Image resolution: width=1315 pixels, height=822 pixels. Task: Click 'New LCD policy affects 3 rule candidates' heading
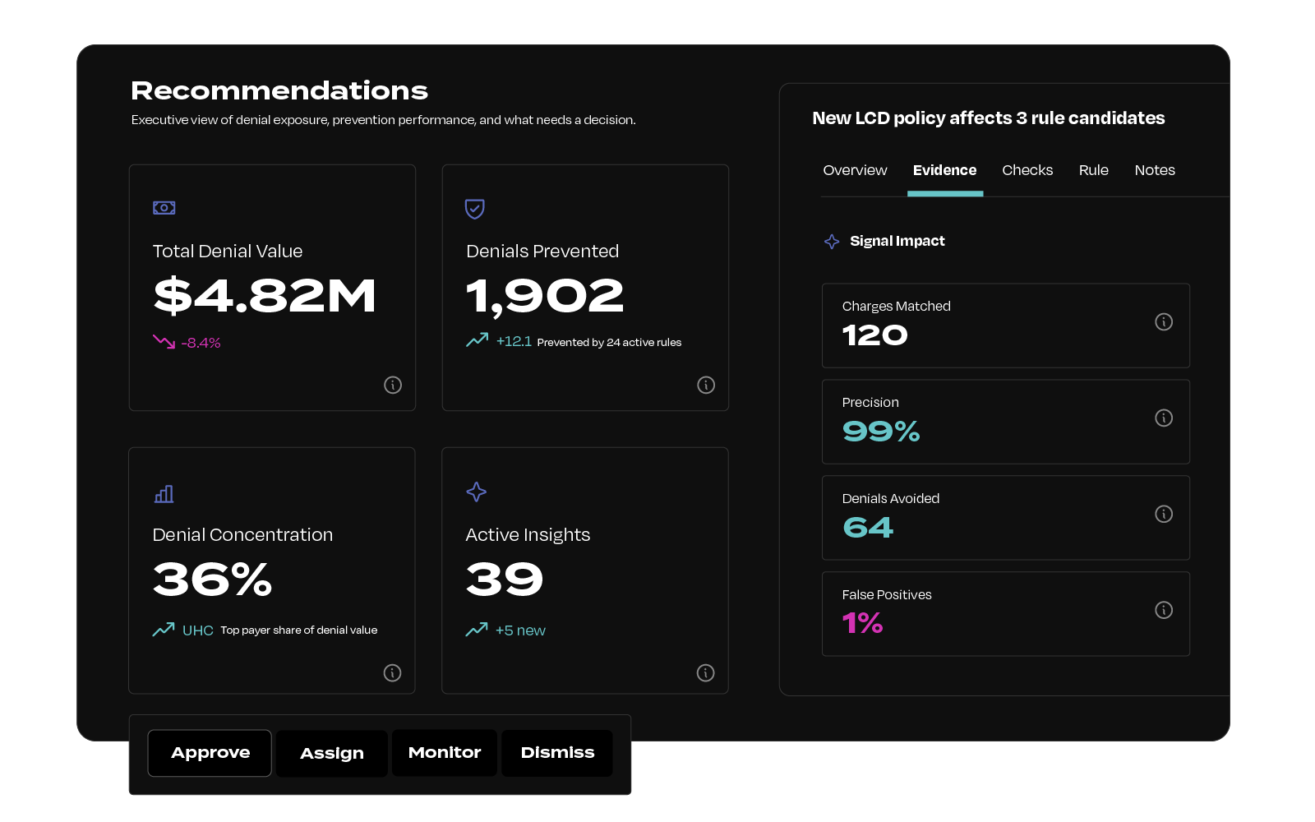coord(989,118)
